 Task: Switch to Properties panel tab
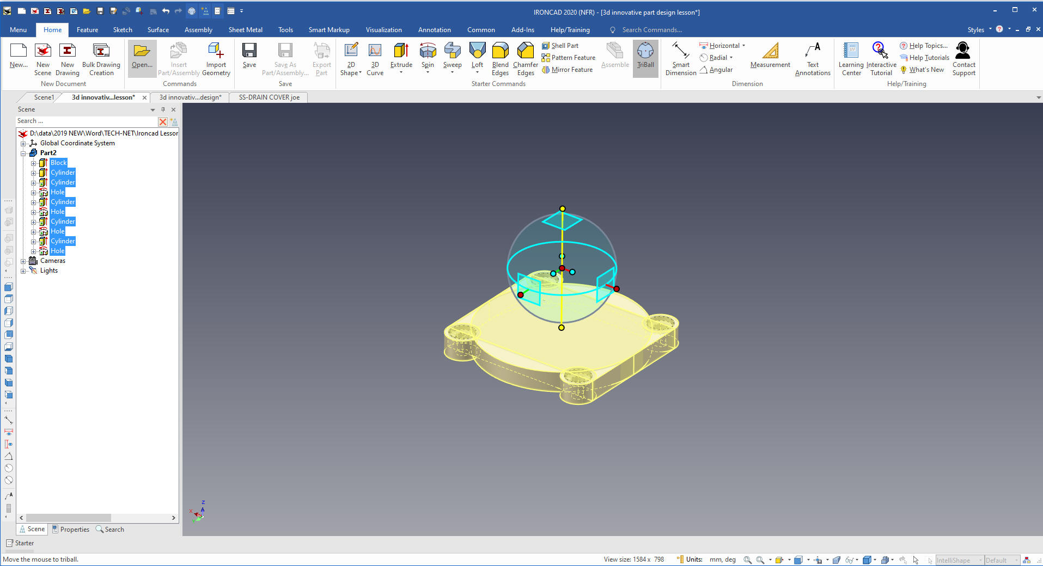coord(70,529)
